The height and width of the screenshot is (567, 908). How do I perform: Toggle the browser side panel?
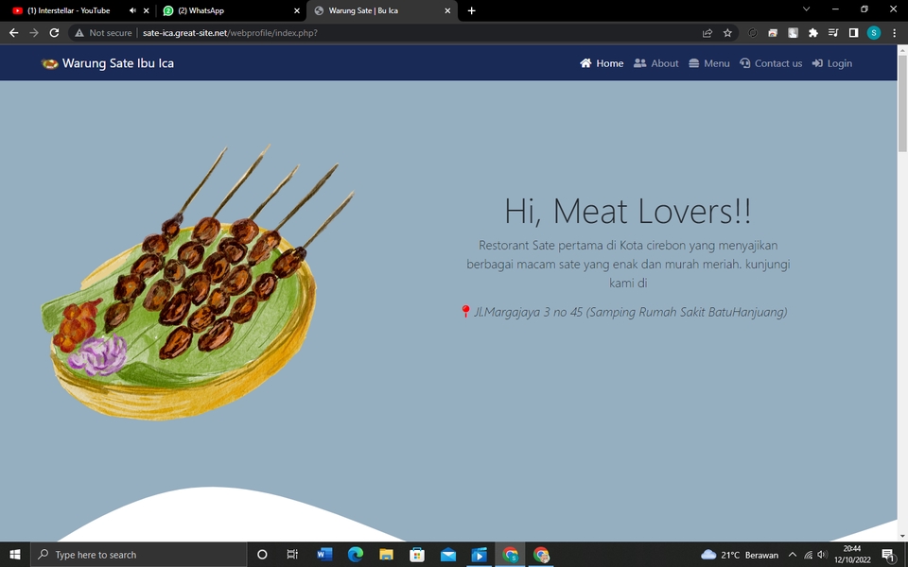(x=853, y=33)
